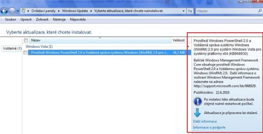Go back using the Back arrow button
Viewport: 263px width, 134px height.
coord(4,11)
